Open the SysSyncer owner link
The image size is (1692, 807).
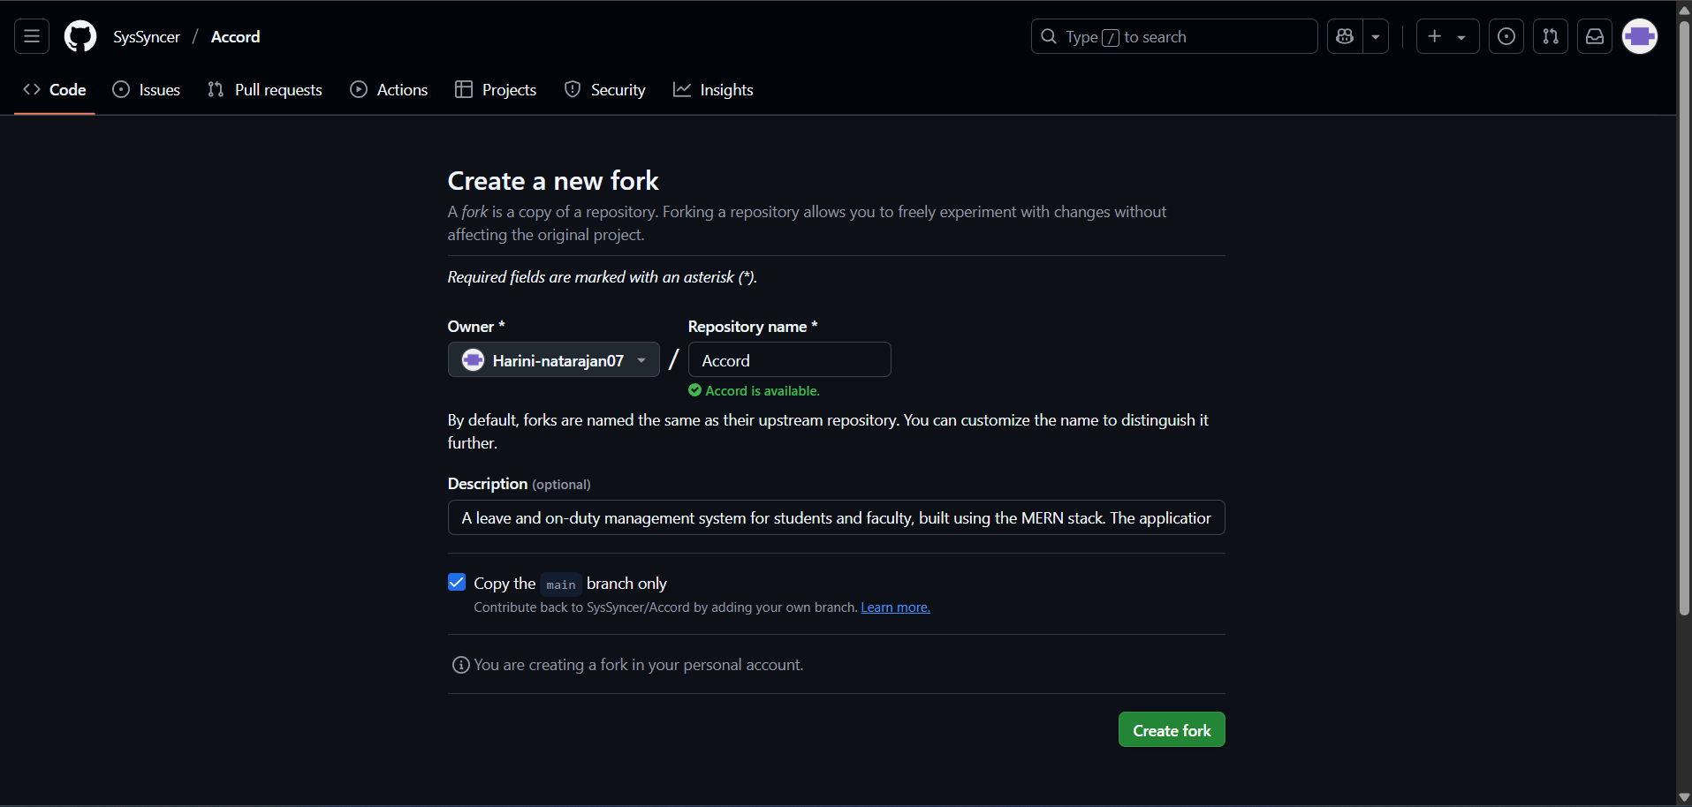(147, 36)
